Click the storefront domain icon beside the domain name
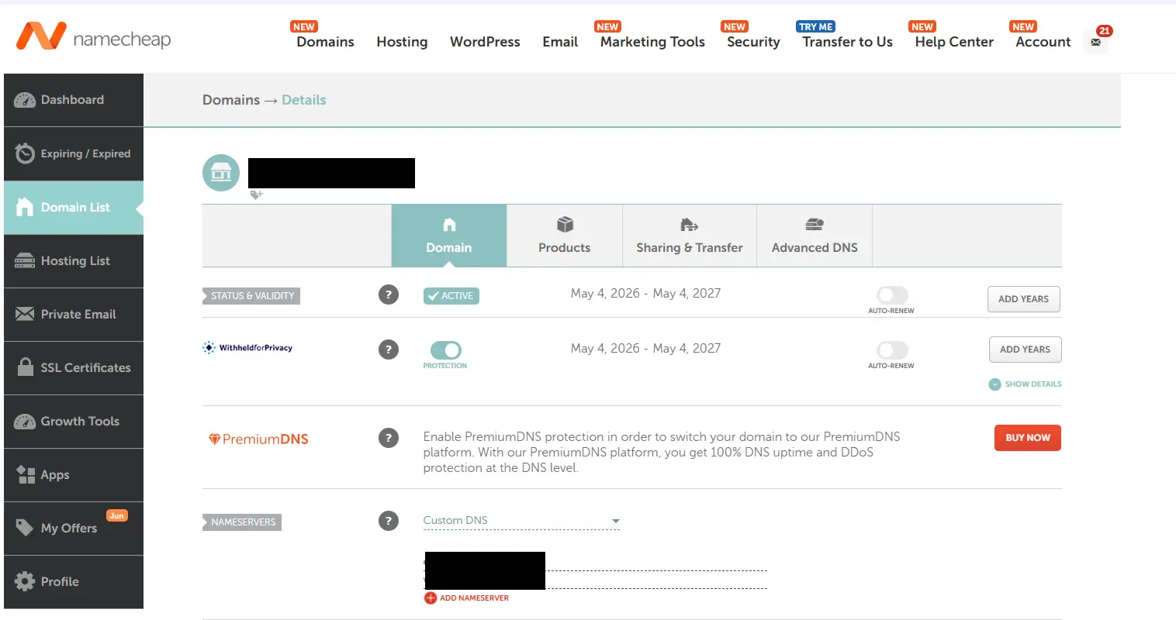This screenshot has width=1176, height=620. (221, 173)
